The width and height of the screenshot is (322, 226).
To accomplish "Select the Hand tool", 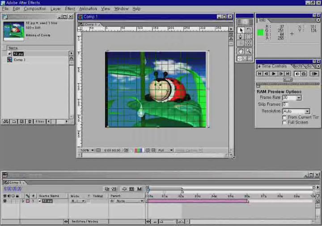I will [241, 51].
